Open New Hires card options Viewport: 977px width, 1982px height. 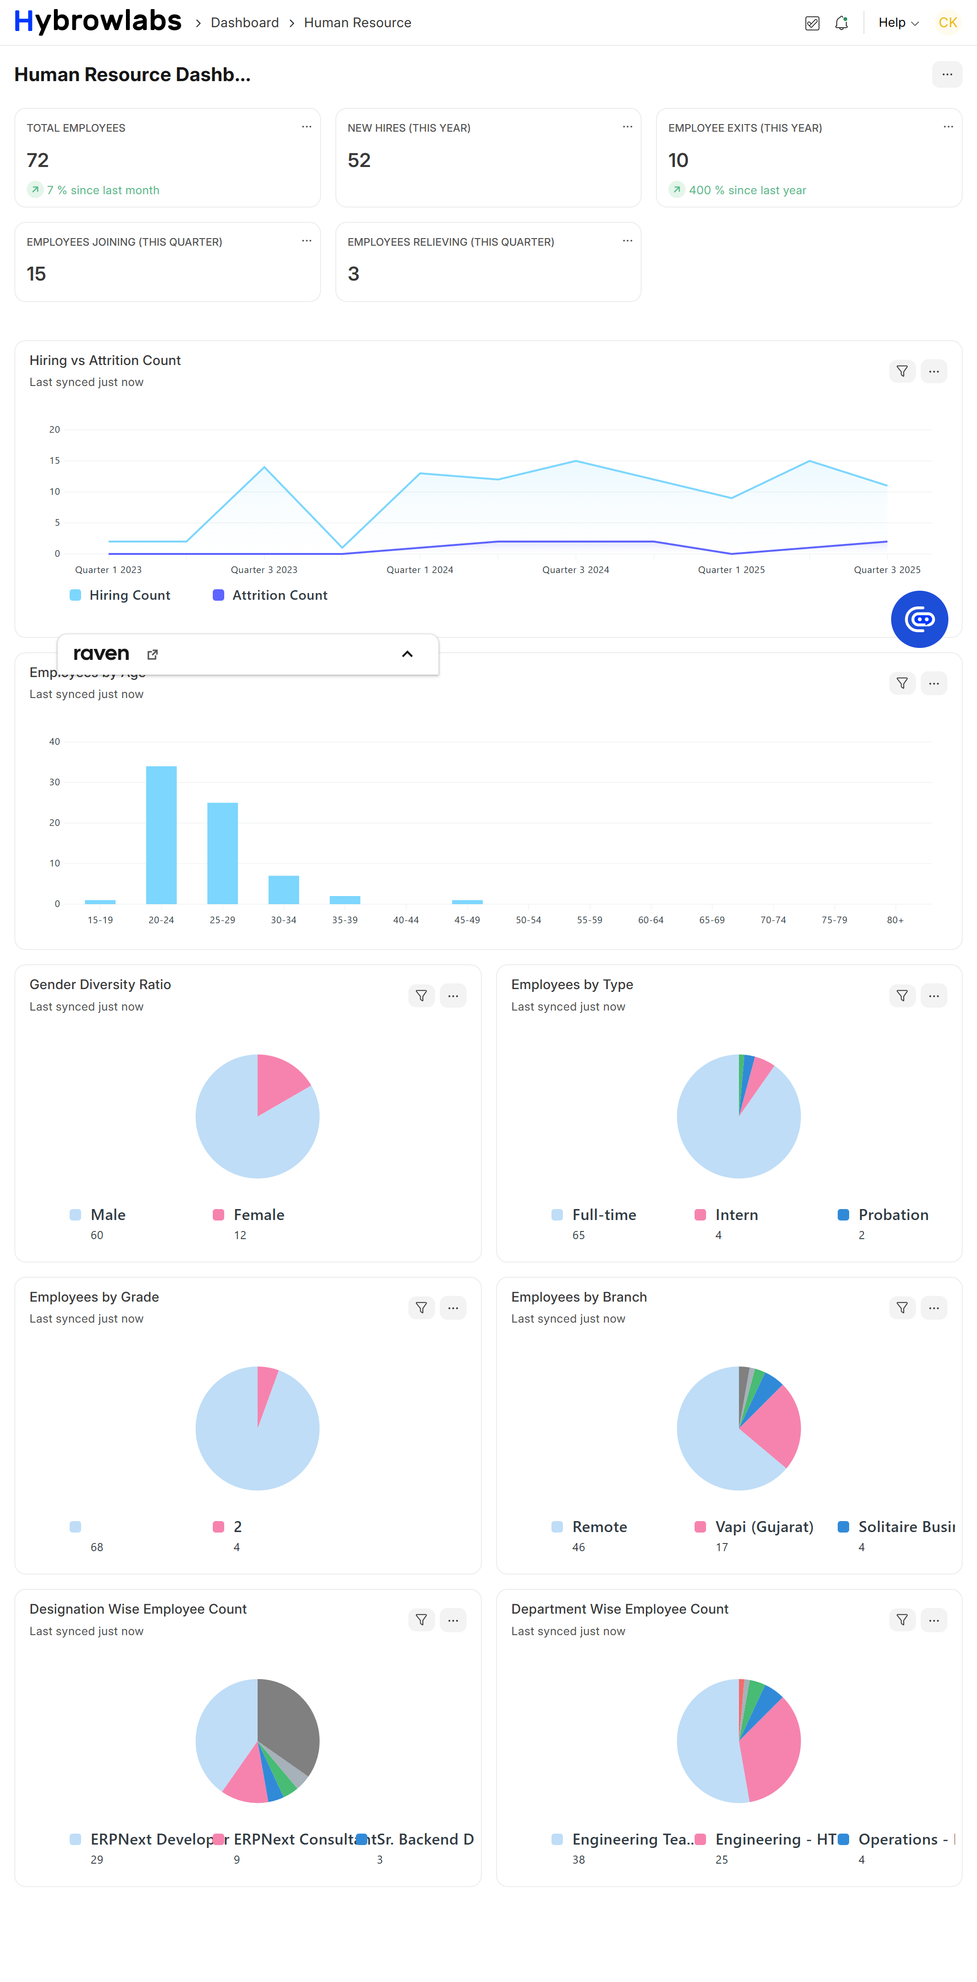(x=628, y=127)
